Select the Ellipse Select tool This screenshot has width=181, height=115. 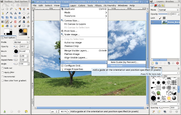[x=7, y=9]
